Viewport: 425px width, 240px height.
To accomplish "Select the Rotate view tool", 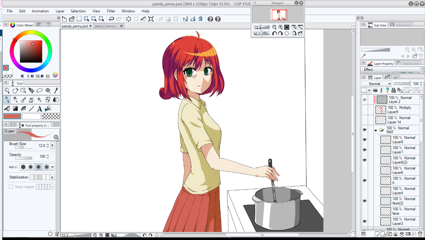I will 15,91.
